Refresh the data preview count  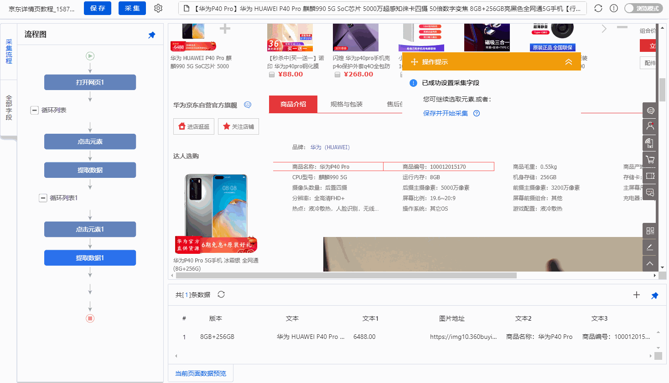(221, 294)
